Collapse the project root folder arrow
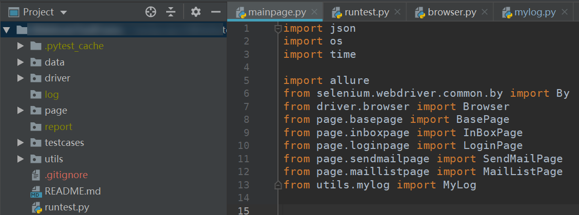This screenshot has height=215, width=579. click(6, 30)
